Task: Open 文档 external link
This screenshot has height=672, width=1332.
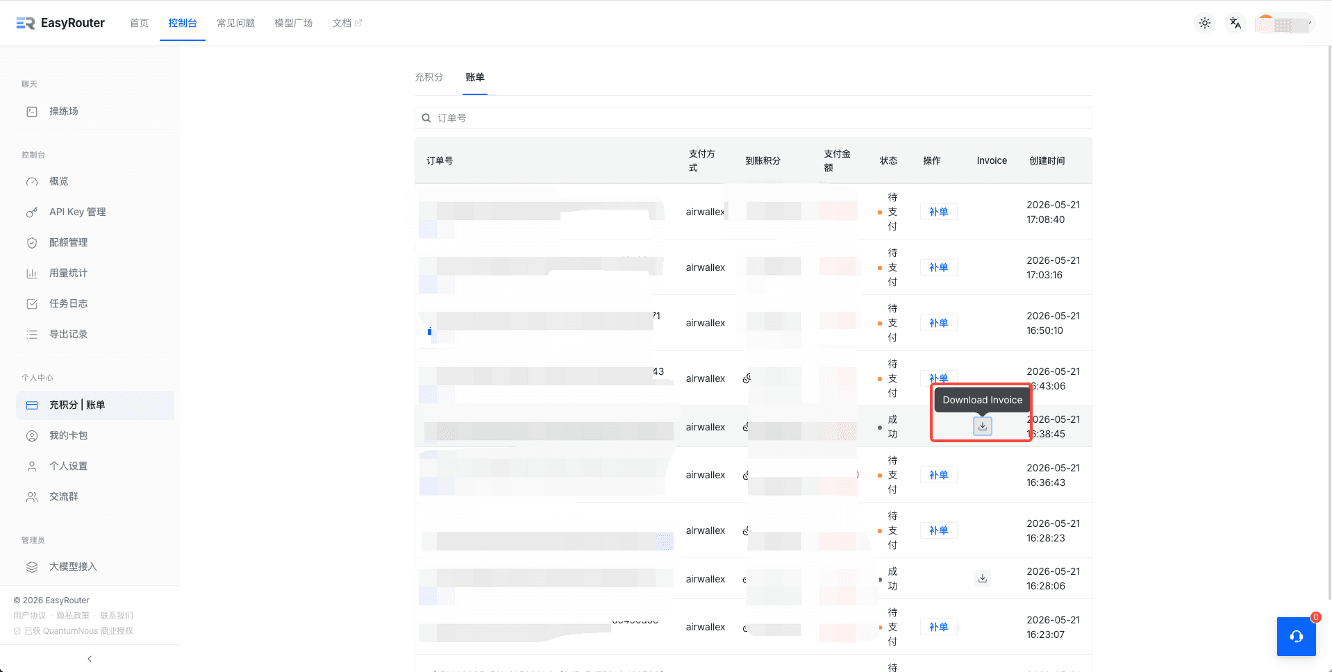Action: click(347, 23)
